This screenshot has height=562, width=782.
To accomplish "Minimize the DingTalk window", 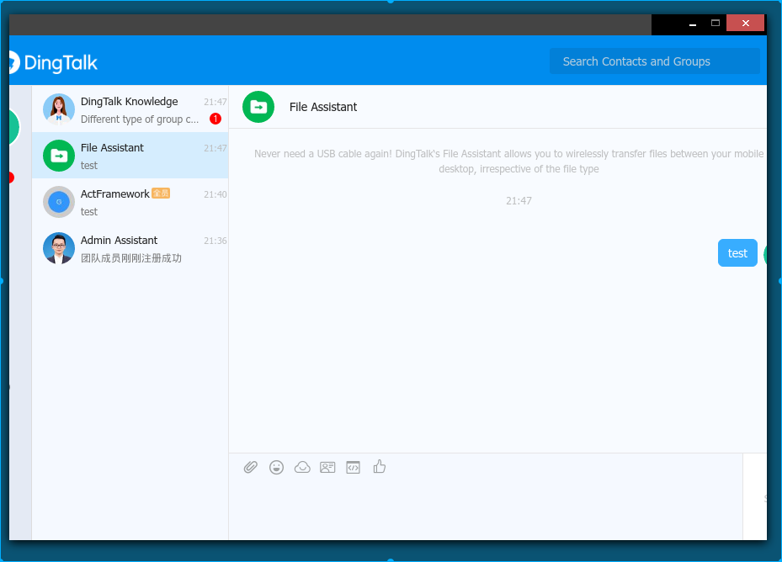I will (693, 24).
